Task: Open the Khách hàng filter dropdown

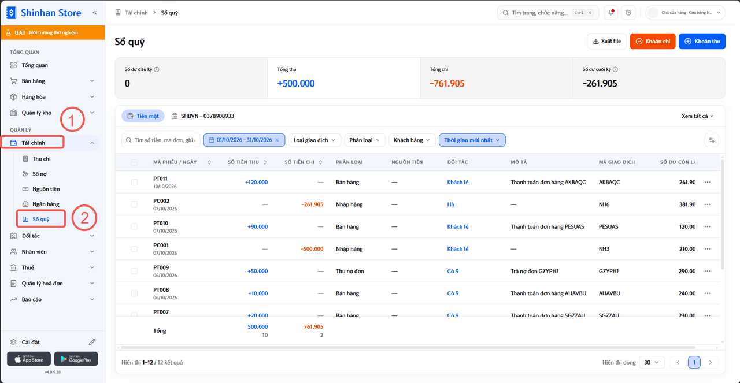Action: pyautogui.click(x=412, y=140)
